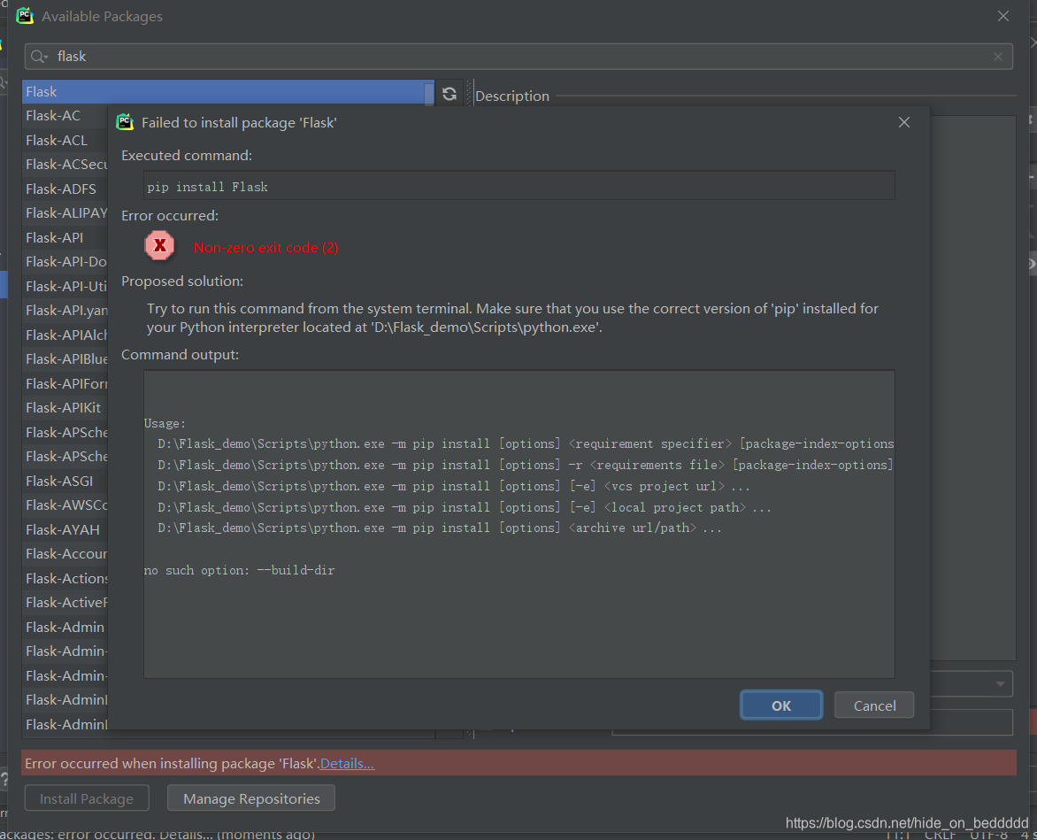Click the executed command field pip install Flask
This screenshot has height=840, width=1037.
519,187
